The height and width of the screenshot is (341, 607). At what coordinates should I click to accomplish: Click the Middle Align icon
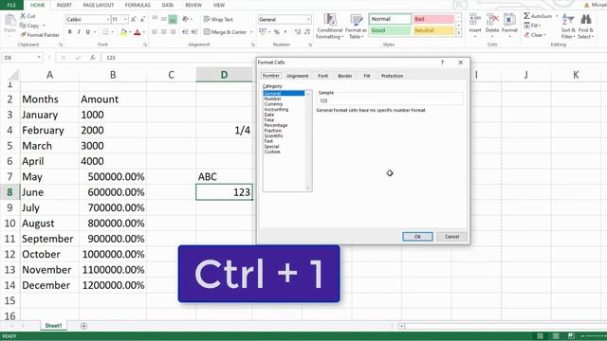click(164, 19)
